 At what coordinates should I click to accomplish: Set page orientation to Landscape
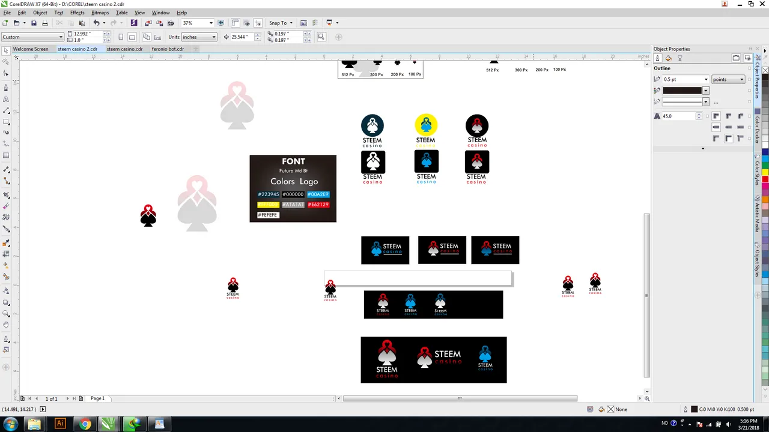click(x=132, y=37)
